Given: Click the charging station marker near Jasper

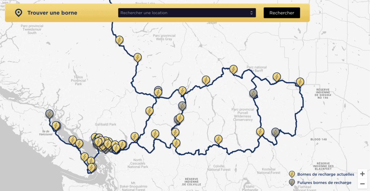Looking at the screenshot, I should coord(119,40).
